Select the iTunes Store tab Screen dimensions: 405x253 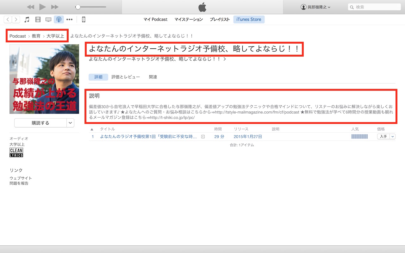click(249, 19)
